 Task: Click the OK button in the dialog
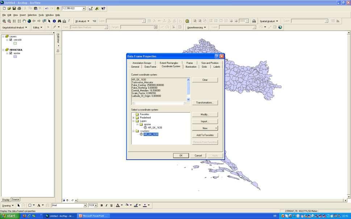[x=181, y=155]
